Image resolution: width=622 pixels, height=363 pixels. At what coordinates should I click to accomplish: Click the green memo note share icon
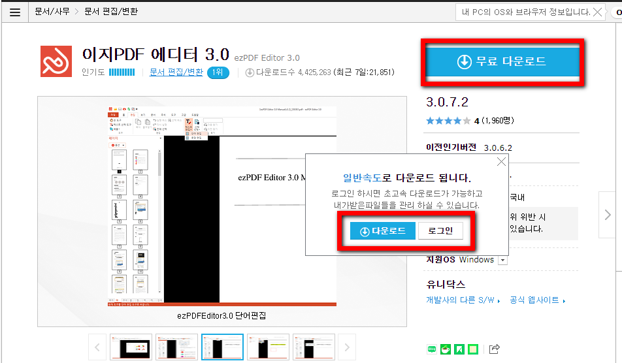[473, 349]
